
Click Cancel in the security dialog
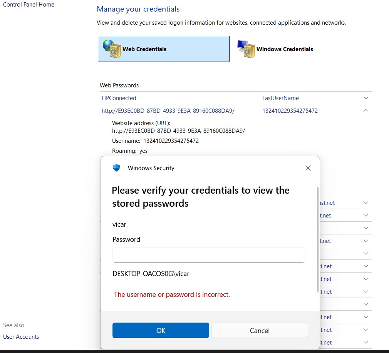(x=260, y=330)
